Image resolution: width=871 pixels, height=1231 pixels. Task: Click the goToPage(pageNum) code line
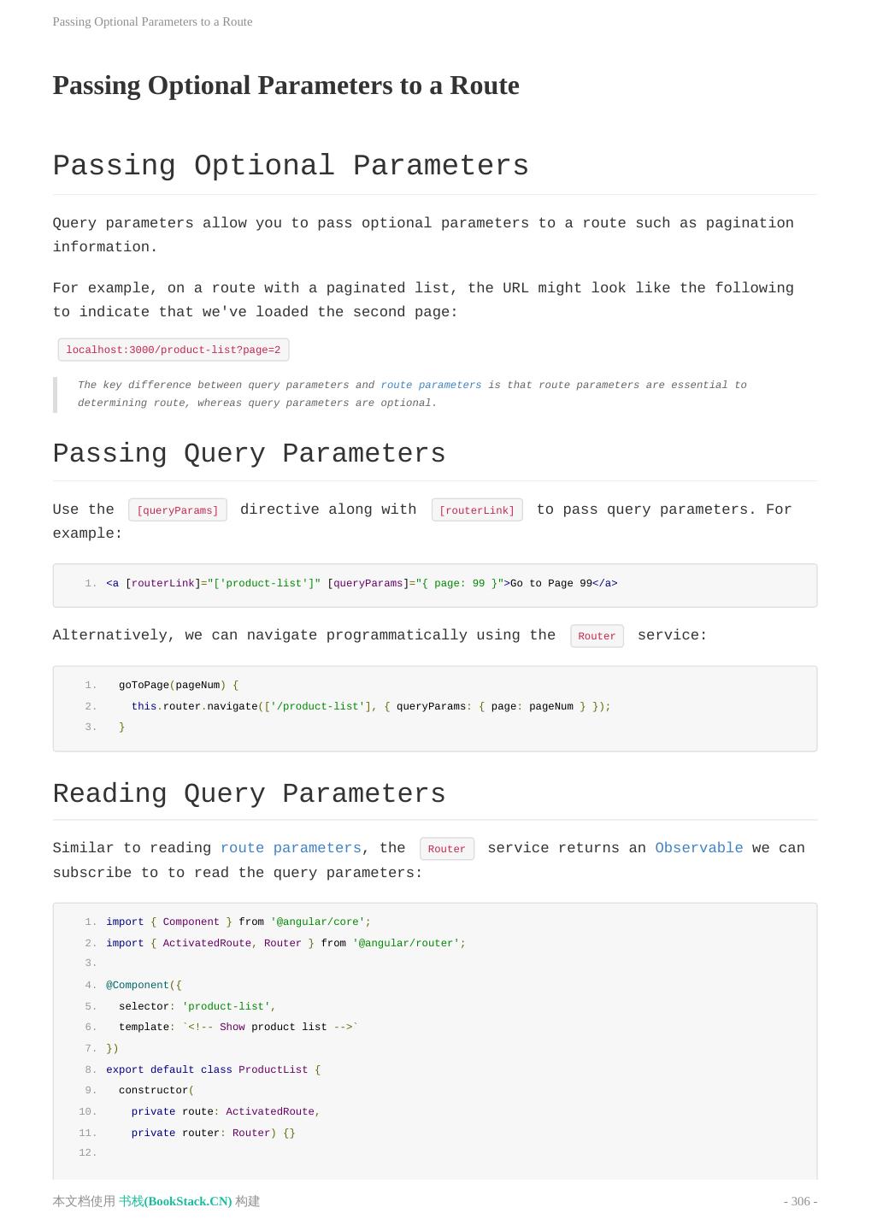[179, 686]
